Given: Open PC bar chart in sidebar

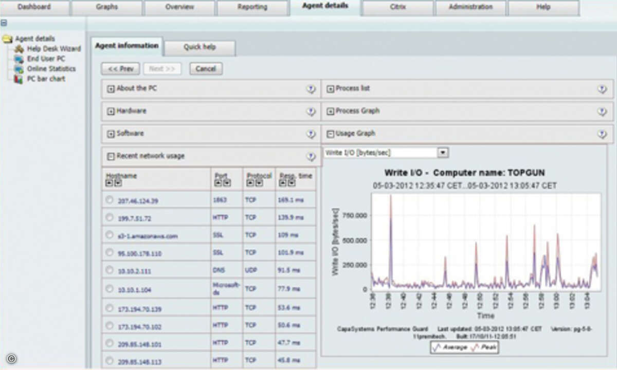Looking at the screenshot, I should coord(46,79).
